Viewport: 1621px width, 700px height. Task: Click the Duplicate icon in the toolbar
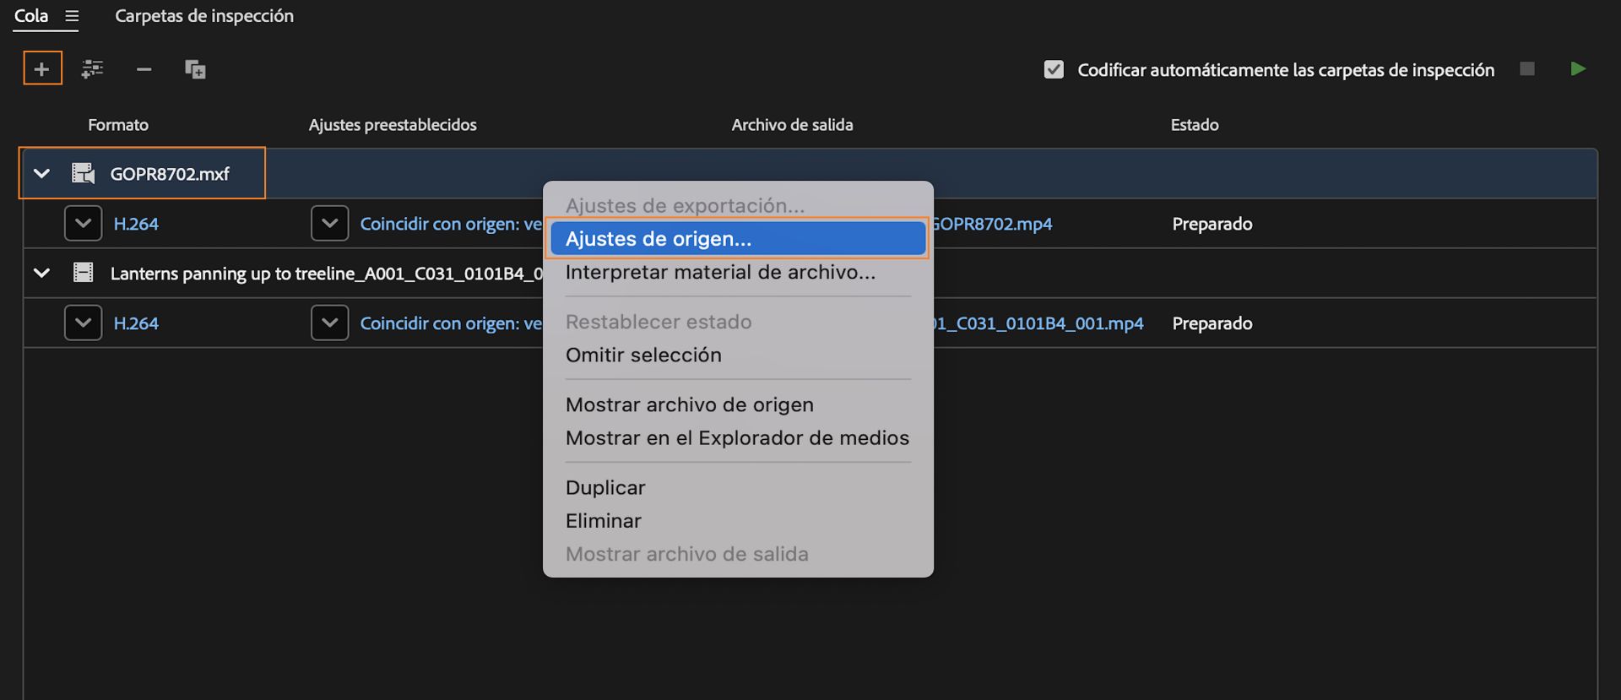[x=195, y=69]
